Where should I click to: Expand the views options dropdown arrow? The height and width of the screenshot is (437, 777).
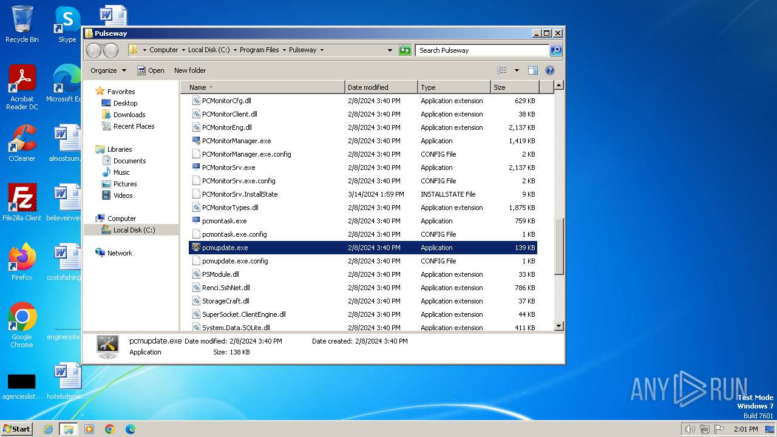(x=517, y=70)
